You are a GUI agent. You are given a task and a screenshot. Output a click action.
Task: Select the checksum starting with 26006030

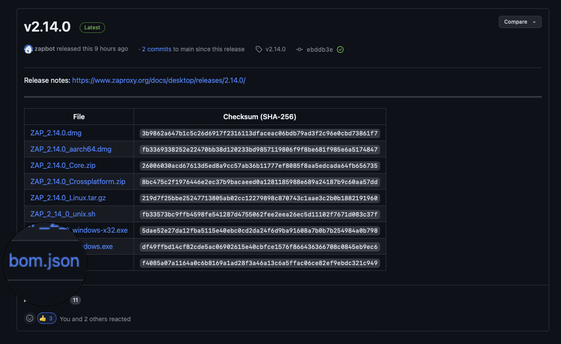260,166
